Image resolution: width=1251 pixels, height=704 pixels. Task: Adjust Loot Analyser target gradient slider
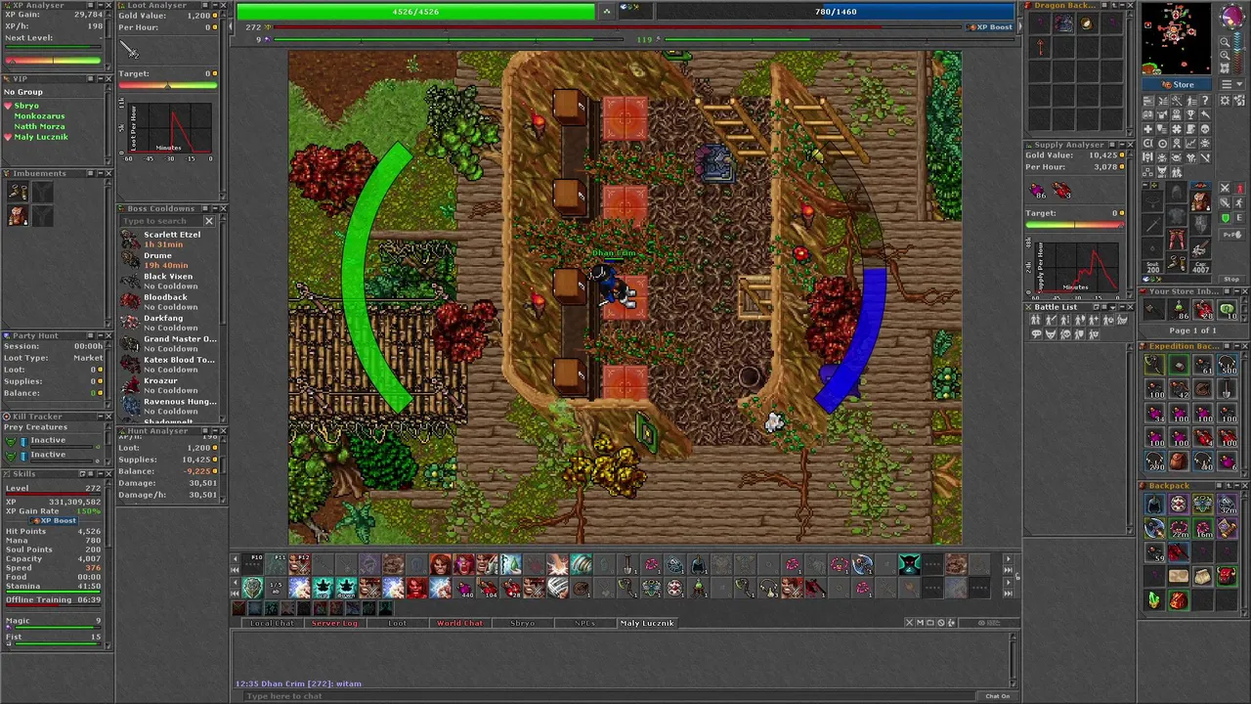(168, 85)
